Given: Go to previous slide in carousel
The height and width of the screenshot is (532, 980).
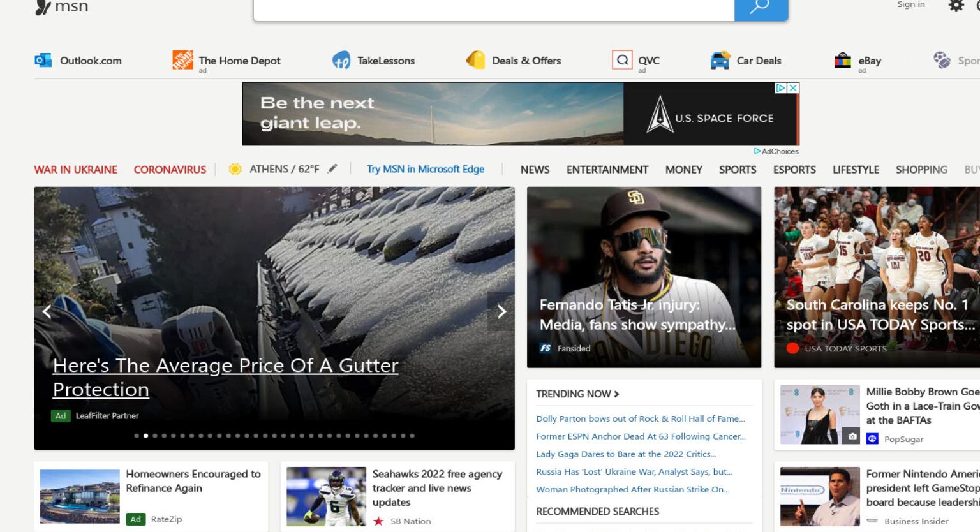Looking at the screenshot, I should [x=47, y=311].
